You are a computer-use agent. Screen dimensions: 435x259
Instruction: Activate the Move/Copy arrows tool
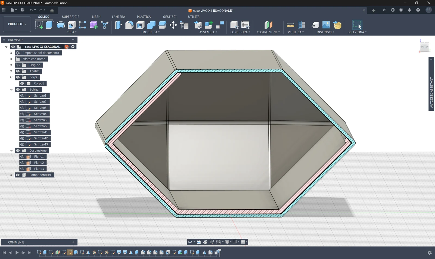point(173,25)
